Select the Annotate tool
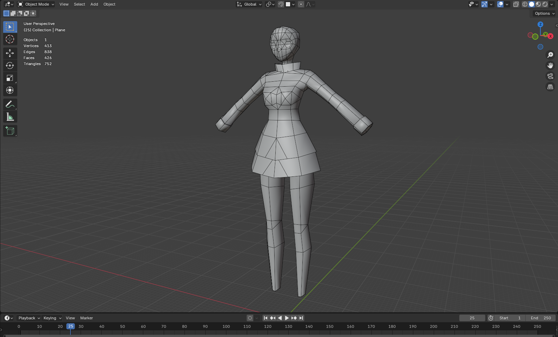The height and width of the screenshot is (337, 558). 10,104
